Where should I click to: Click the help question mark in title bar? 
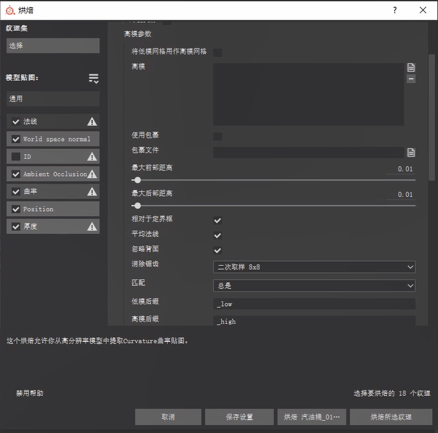click(x=395, y=10)
